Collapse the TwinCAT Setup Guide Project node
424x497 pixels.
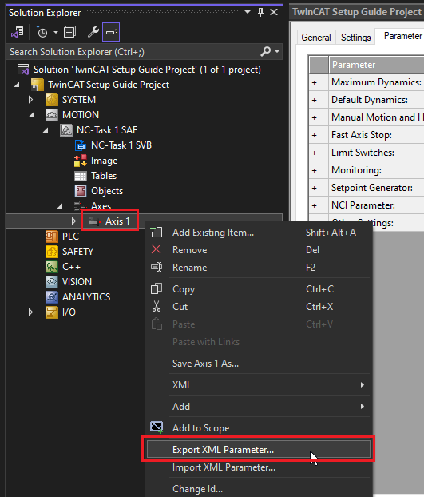17,85
